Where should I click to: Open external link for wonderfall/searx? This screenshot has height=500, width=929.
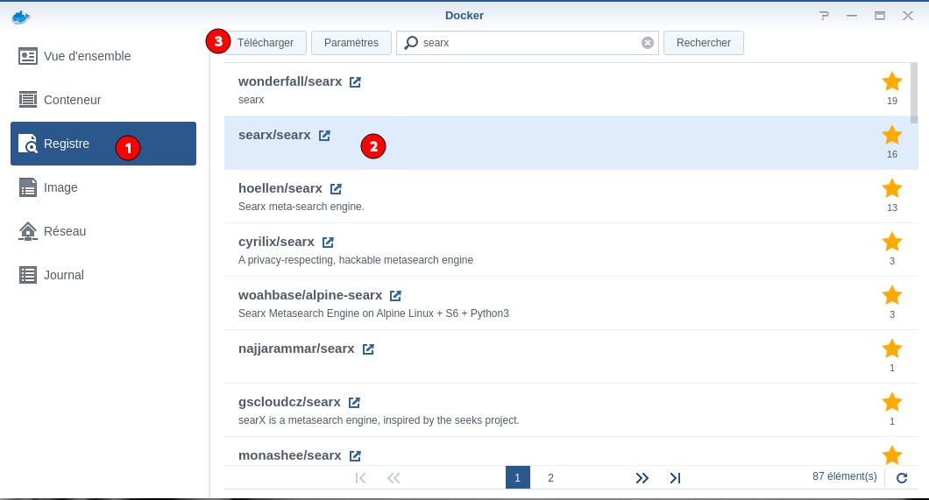pos(355,82)
